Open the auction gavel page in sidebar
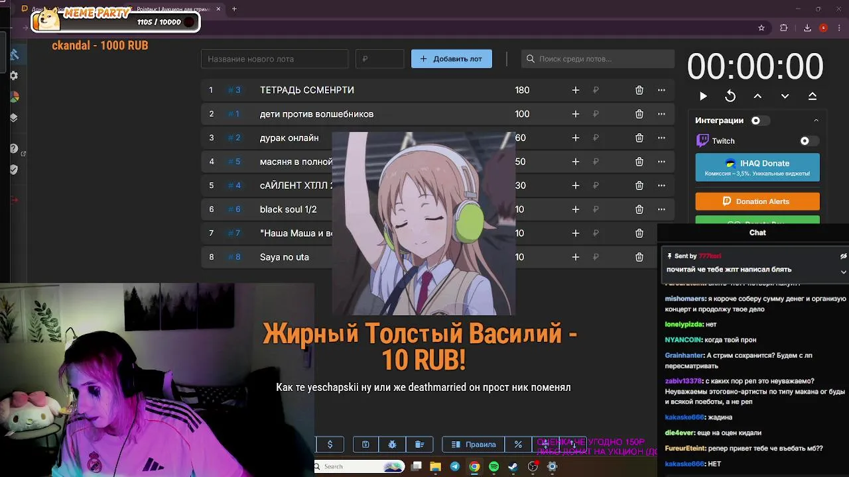Image resolution: width=849 pixels, height=477 pixels. [14, 54]
